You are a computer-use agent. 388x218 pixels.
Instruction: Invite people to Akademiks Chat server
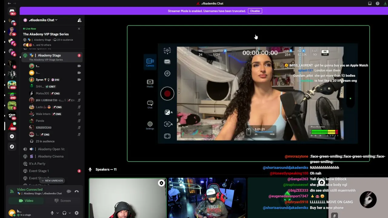tap(79, 20)
